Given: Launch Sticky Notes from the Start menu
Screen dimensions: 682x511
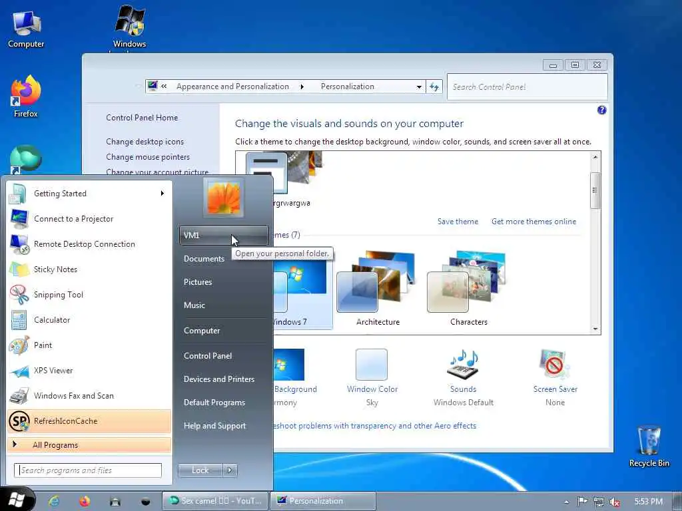Looking at the screenshot, I should pos(89,269).
